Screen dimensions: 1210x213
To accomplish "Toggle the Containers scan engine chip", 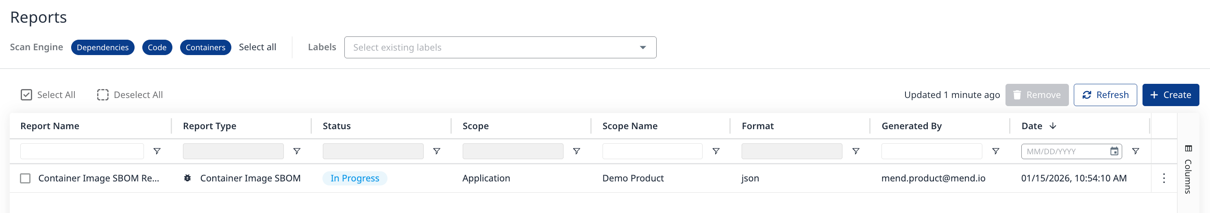I will click(205, 47).
